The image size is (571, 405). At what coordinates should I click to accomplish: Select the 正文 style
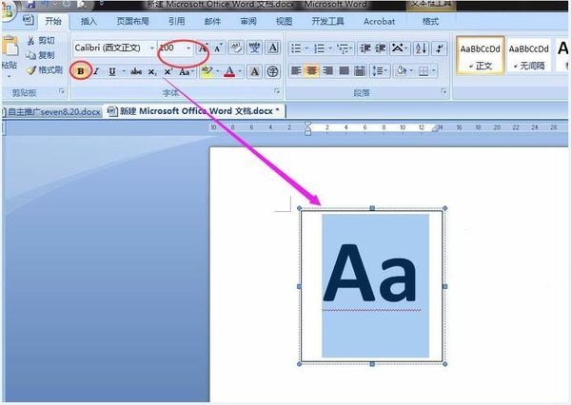pyautogui.click(x=481, y=55)
